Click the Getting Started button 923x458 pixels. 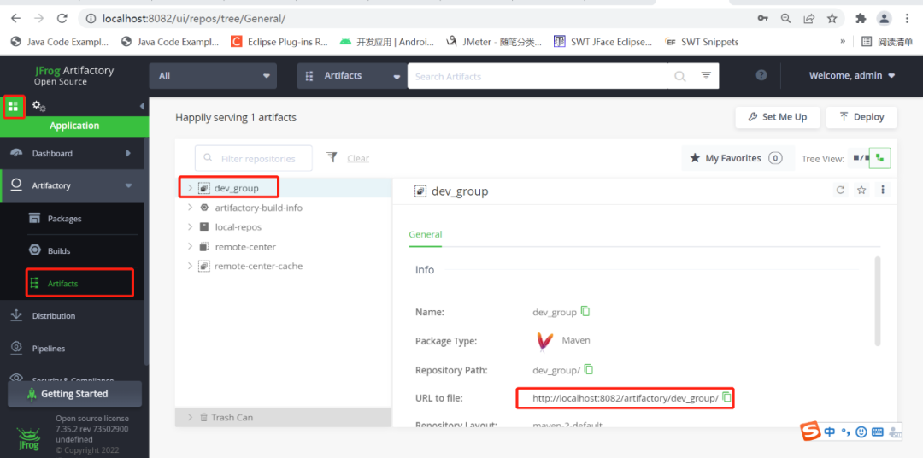click(x=74, y=394)
